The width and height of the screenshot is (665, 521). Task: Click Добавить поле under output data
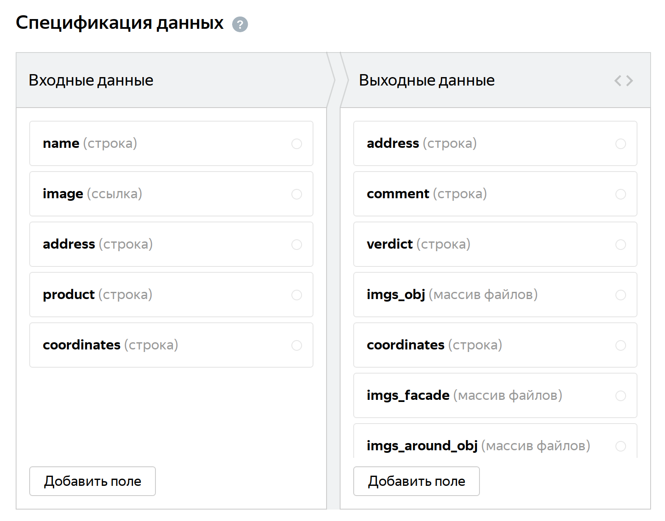tap(416, 481)
